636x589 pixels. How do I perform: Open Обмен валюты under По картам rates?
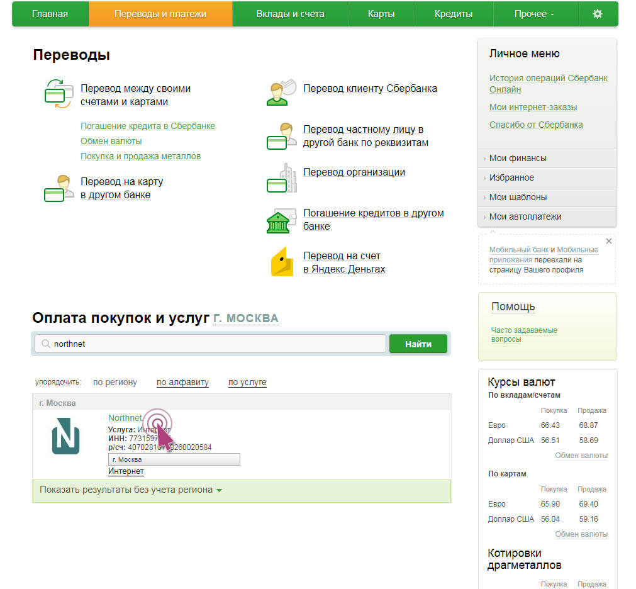[581, 534]
